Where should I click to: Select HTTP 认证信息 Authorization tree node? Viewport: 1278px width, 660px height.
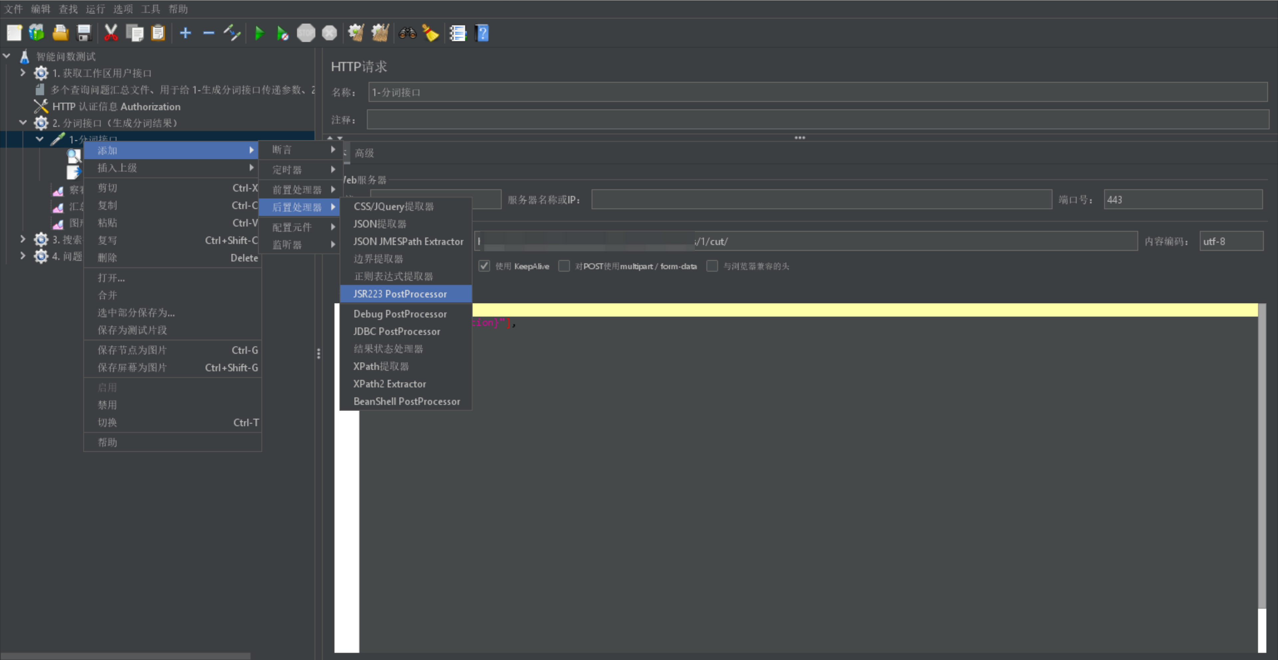pos(116,107)
